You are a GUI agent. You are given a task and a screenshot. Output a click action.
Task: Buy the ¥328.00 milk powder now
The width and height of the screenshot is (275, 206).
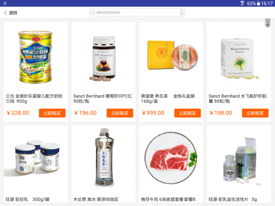pyautogui.click(x=52, y=113)
